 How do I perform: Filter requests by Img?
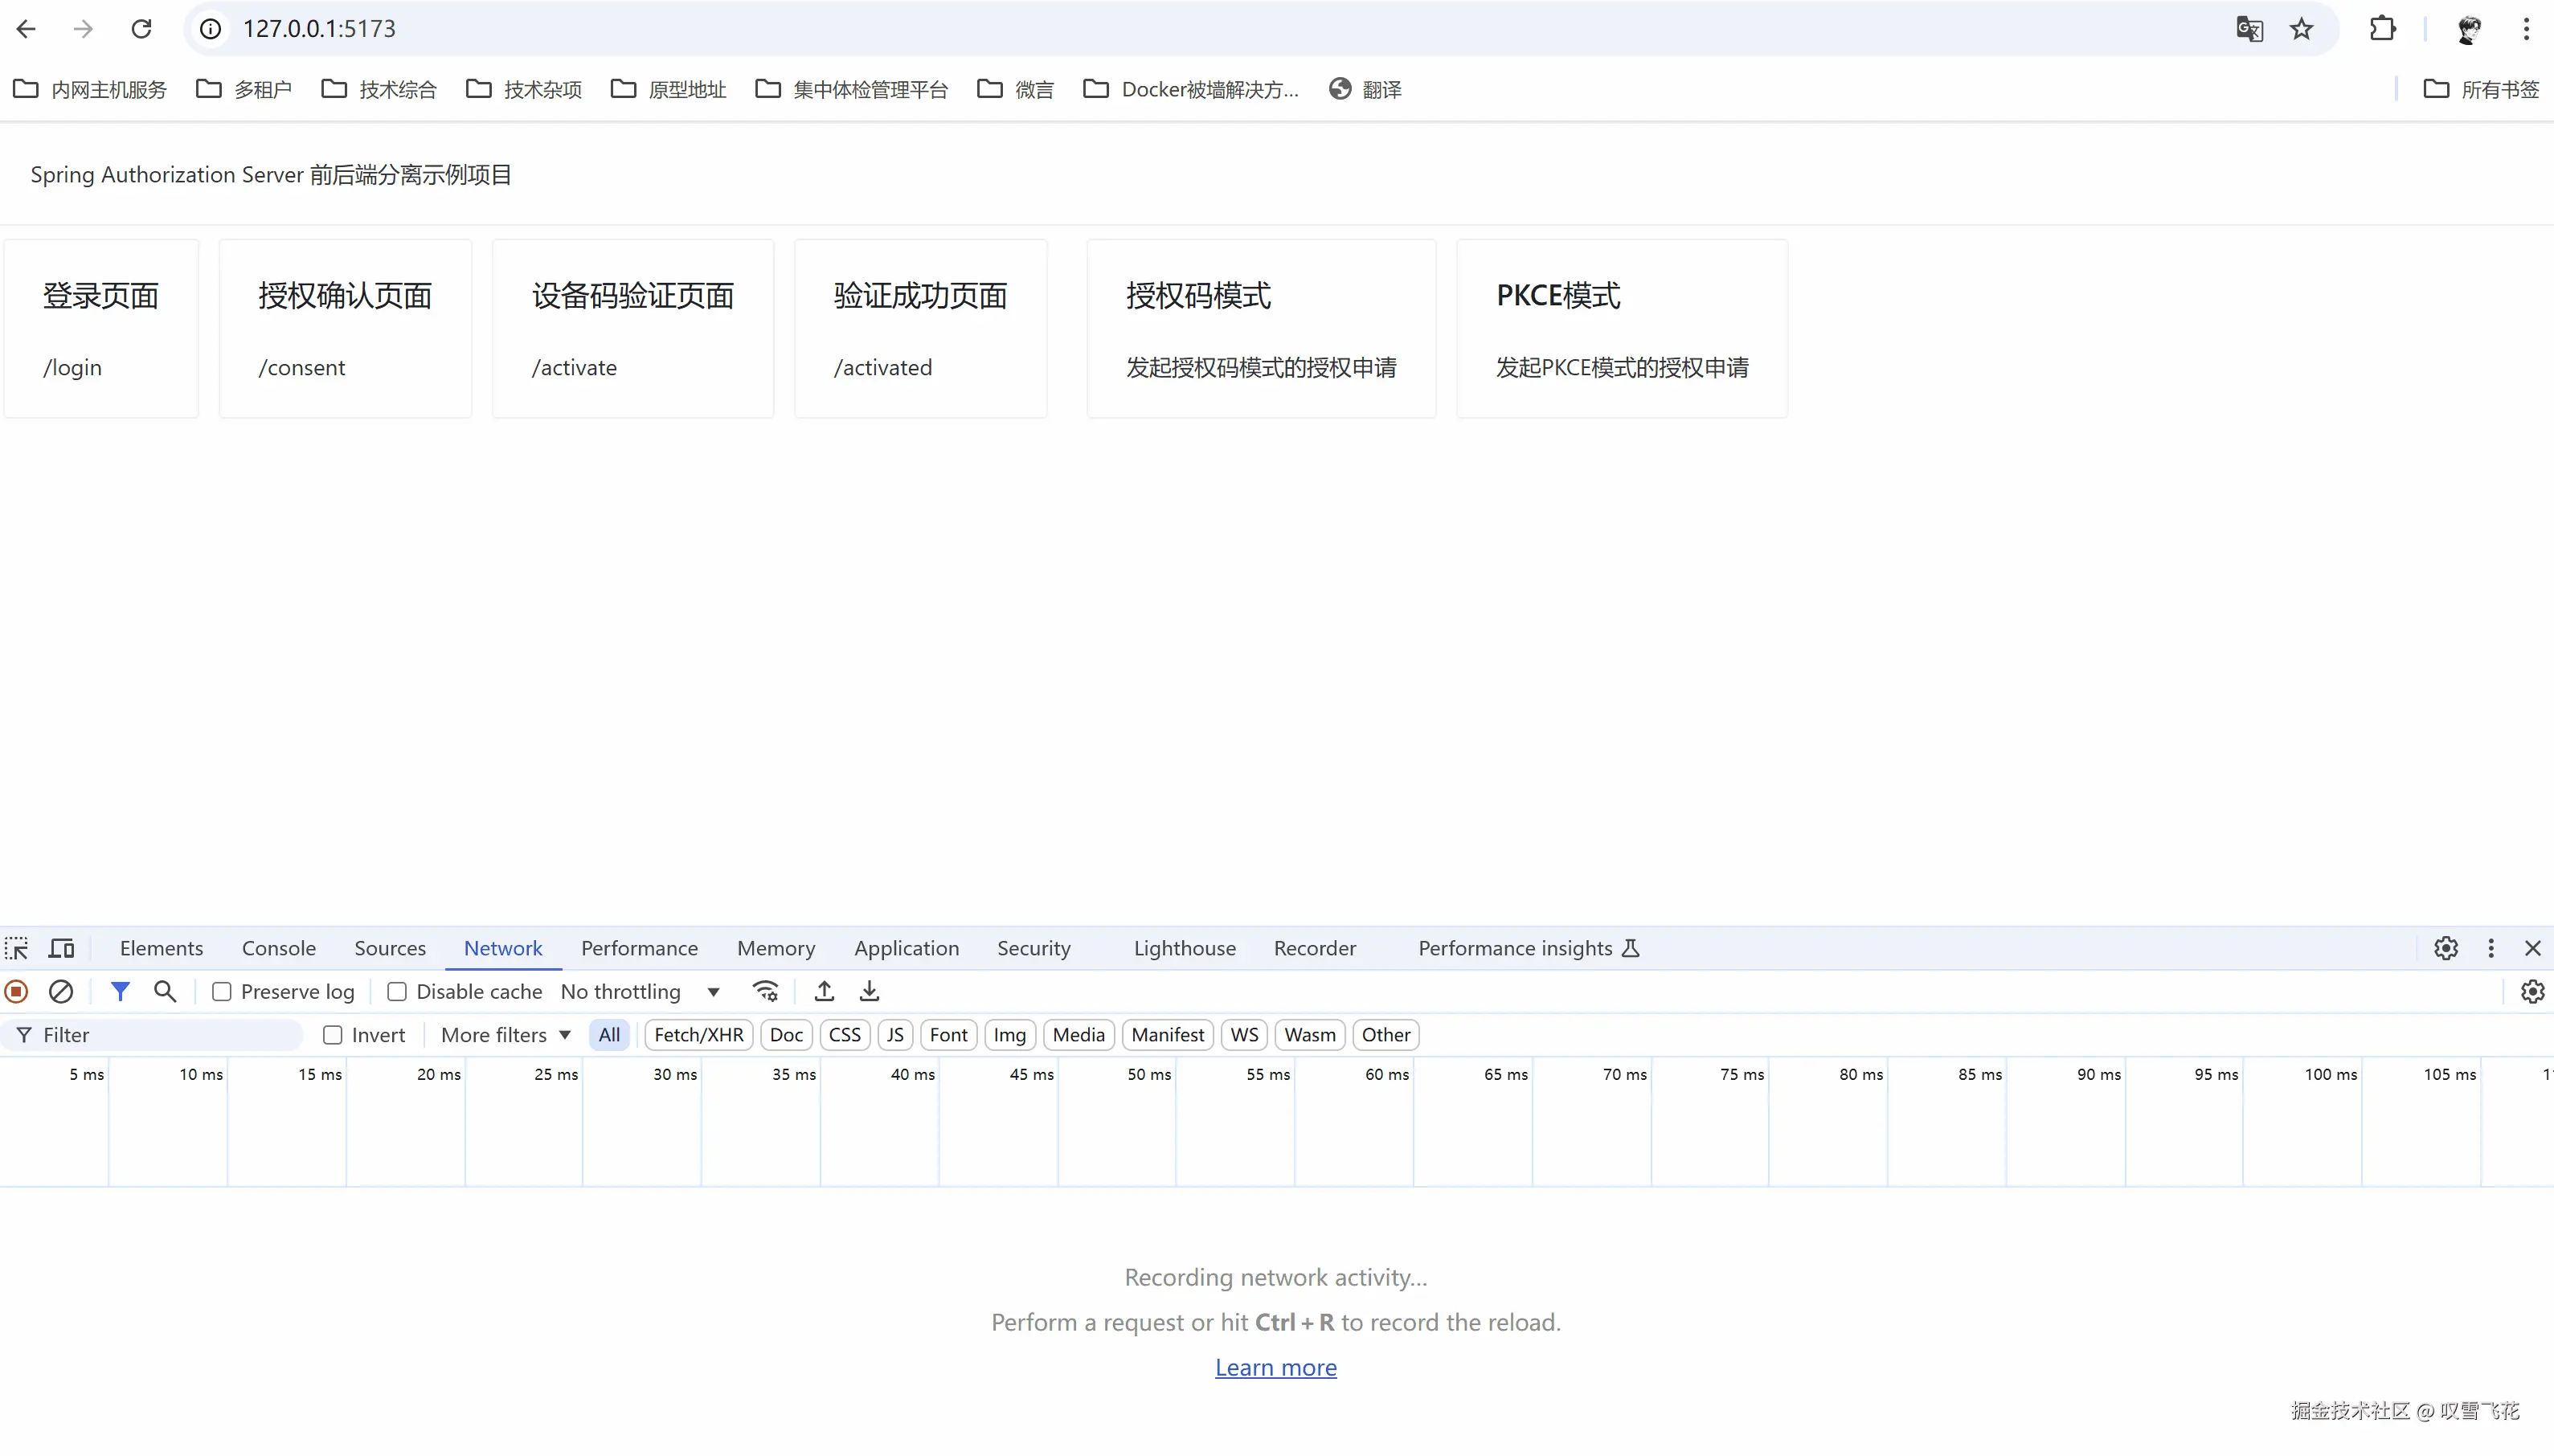pos(1010,1035)
